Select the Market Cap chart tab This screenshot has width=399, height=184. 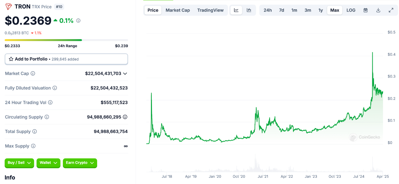178,10
